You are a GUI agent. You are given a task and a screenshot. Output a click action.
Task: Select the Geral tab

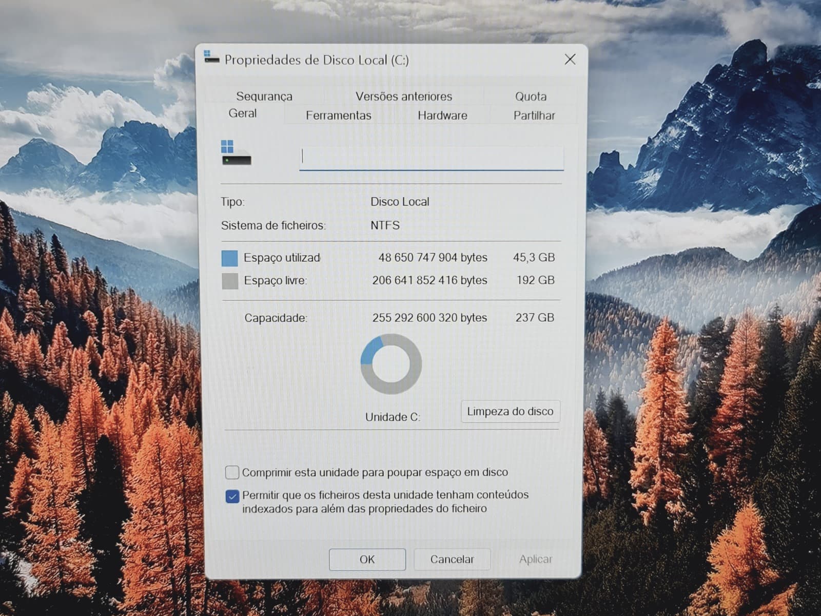243,113
